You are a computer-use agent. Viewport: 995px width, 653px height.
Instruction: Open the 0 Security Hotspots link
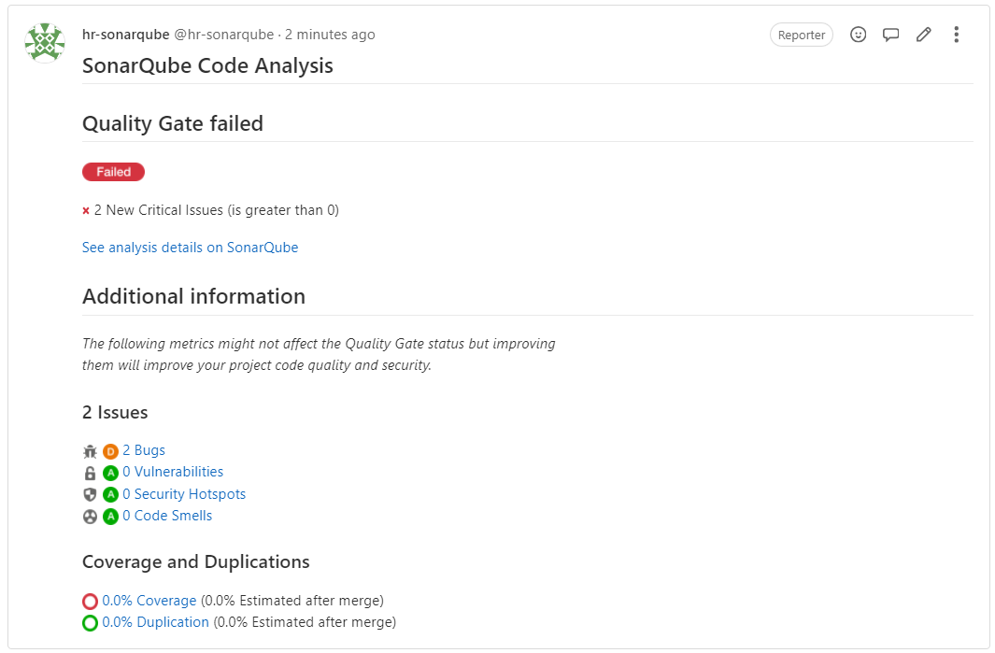coord(184,494)
